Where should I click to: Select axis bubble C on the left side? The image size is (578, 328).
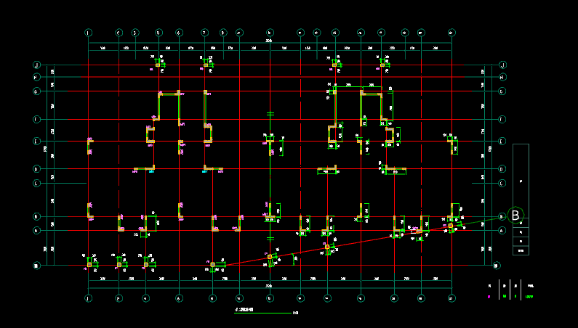click(36, 184)
